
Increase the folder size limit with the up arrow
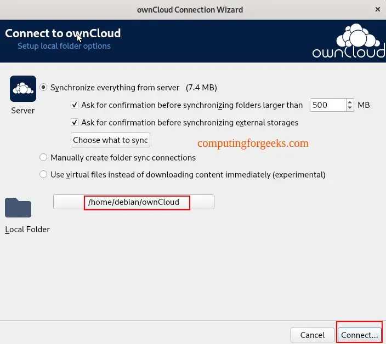pos(350,102)
